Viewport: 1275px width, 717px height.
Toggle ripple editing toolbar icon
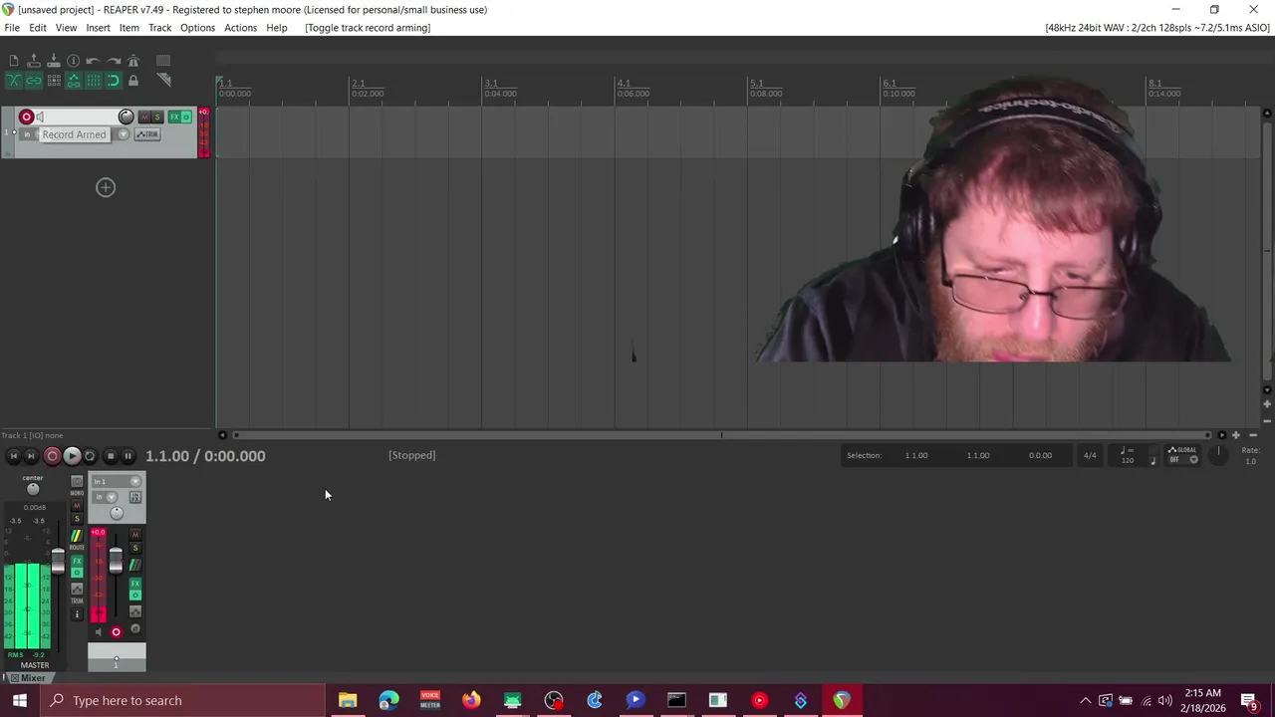pyautogui.click(x=54, y=81)
